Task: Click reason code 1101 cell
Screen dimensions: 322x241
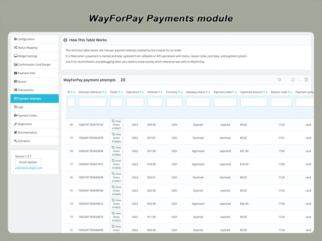Action: (x=281, y=138)
